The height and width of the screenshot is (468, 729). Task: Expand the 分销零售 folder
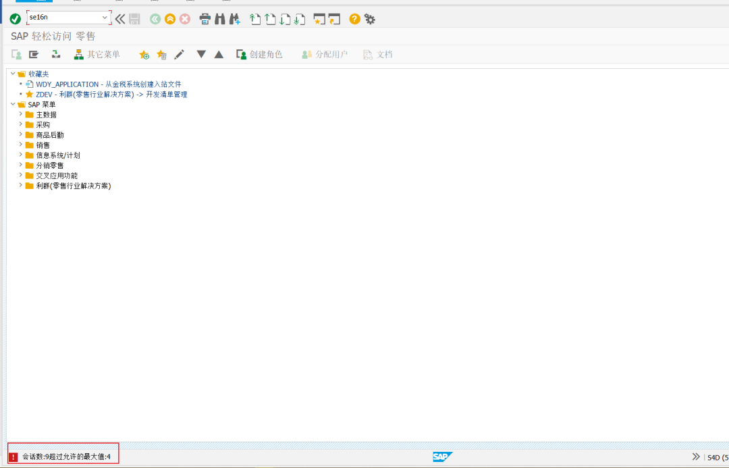coord(20,165)
